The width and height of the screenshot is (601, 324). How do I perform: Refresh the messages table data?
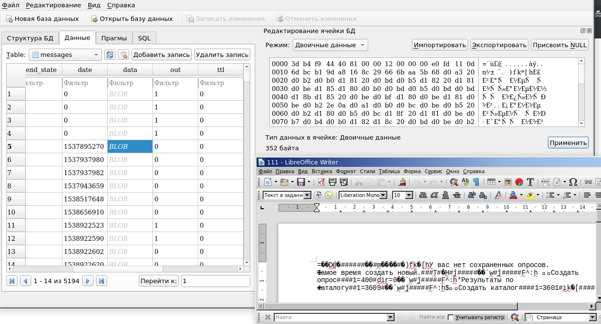tap(110, 54)
